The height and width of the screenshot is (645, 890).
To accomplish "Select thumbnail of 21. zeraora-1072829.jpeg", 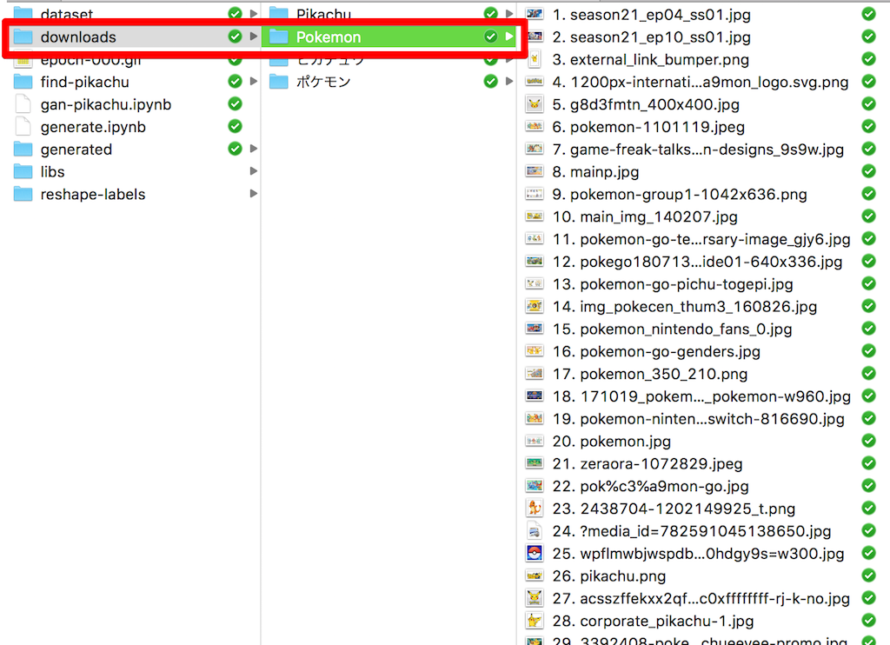I will coord(535,463).
